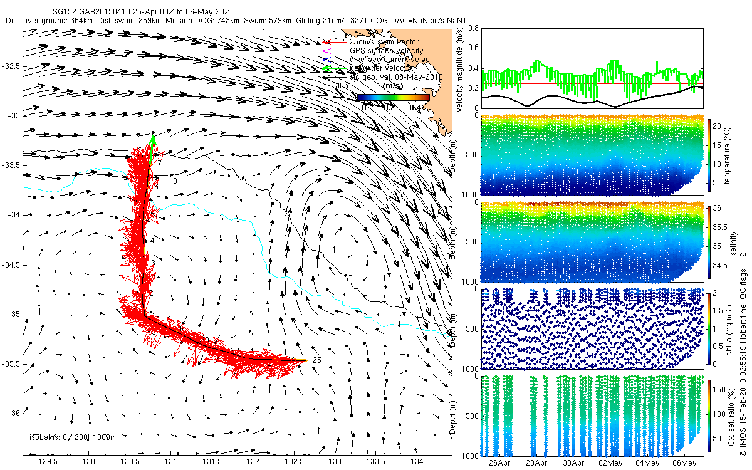Click the '(m/s)' colorbar unit label
Screen dimensions: 752x470
pyautogui.click(x=393, y=86)
